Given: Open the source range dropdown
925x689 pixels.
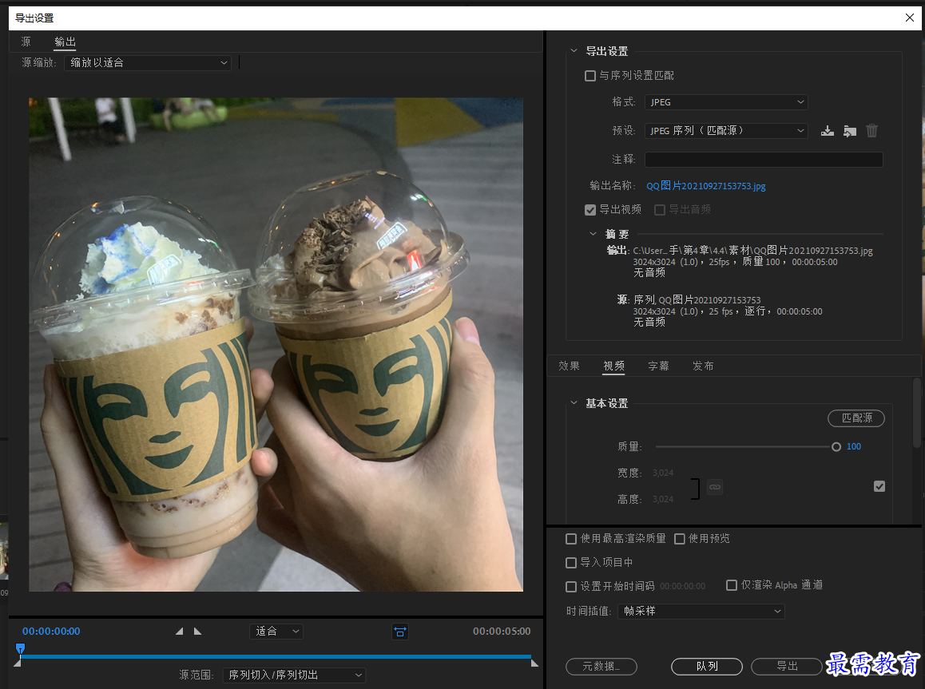Looking at the screenshot, I should 294,675.
